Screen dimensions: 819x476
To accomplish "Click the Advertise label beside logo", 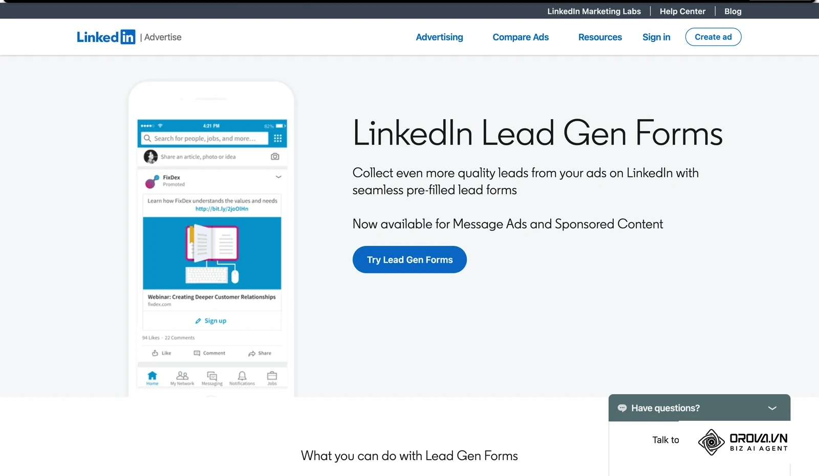I will (x=163, y=37).
